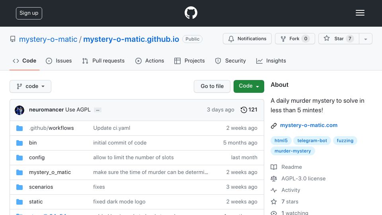The height and width of the screenshot is (215, 382).
Task: Open the .github/workflows folder
Action: 51,128
